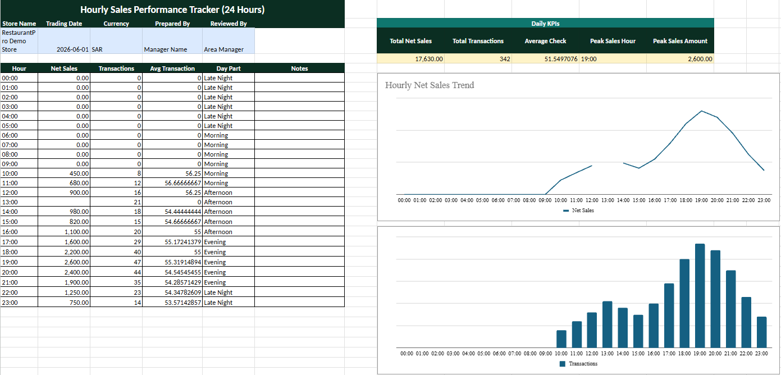Screen dimensions: 781x375
Task: Select the Net Sales column header in table
Action: pos(64,68)
